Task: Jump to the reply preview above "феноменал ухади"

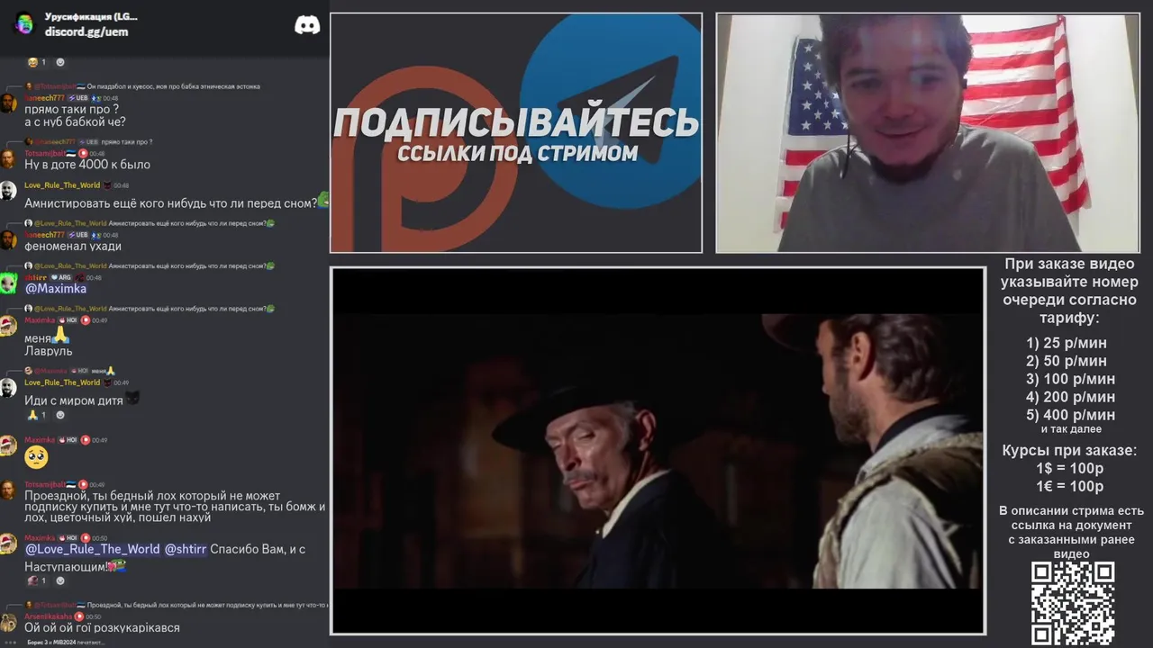Action: (x=150, y=223)
